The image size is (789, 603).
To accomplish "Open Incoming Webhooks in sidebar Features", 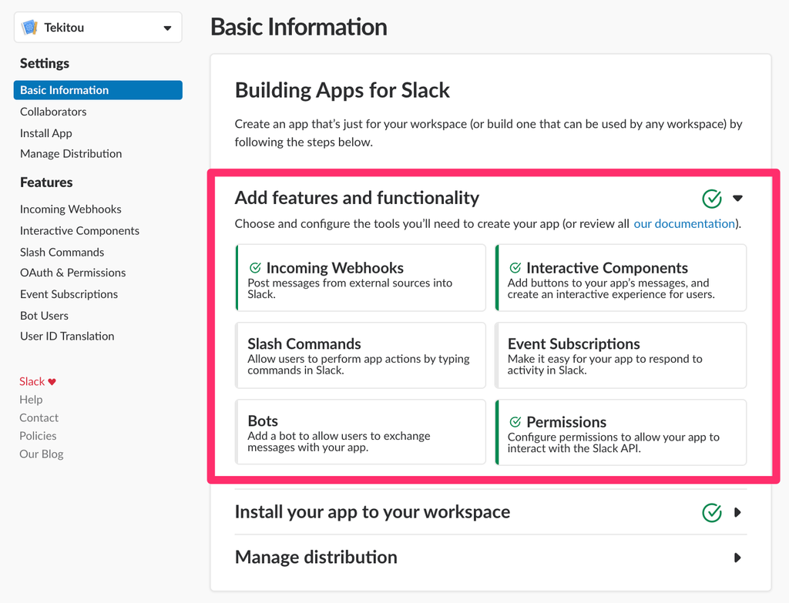I will coord(71,209).
